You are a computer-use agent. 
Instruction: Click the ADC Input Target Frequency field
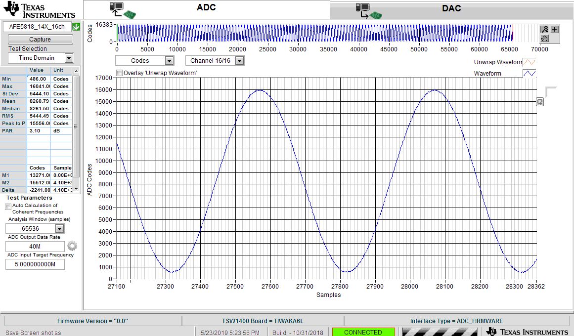coord(35,264)
